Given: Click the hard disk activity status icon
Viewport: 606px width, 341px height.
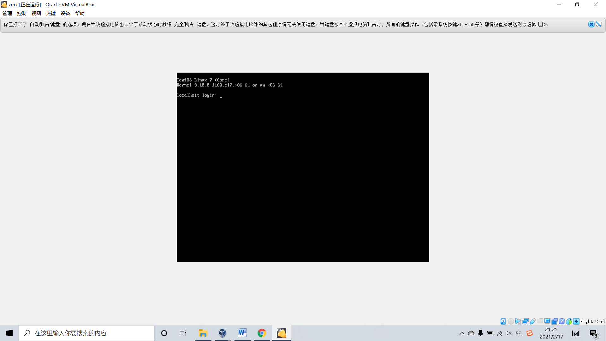Looking at the screenshot, I should click(503, 321).
